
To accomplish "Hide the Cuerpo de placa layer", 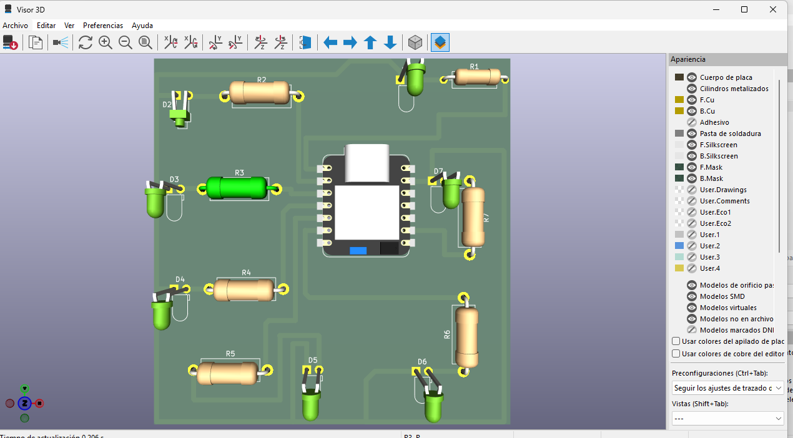I will pyautogui.click(x=692, y=77).
